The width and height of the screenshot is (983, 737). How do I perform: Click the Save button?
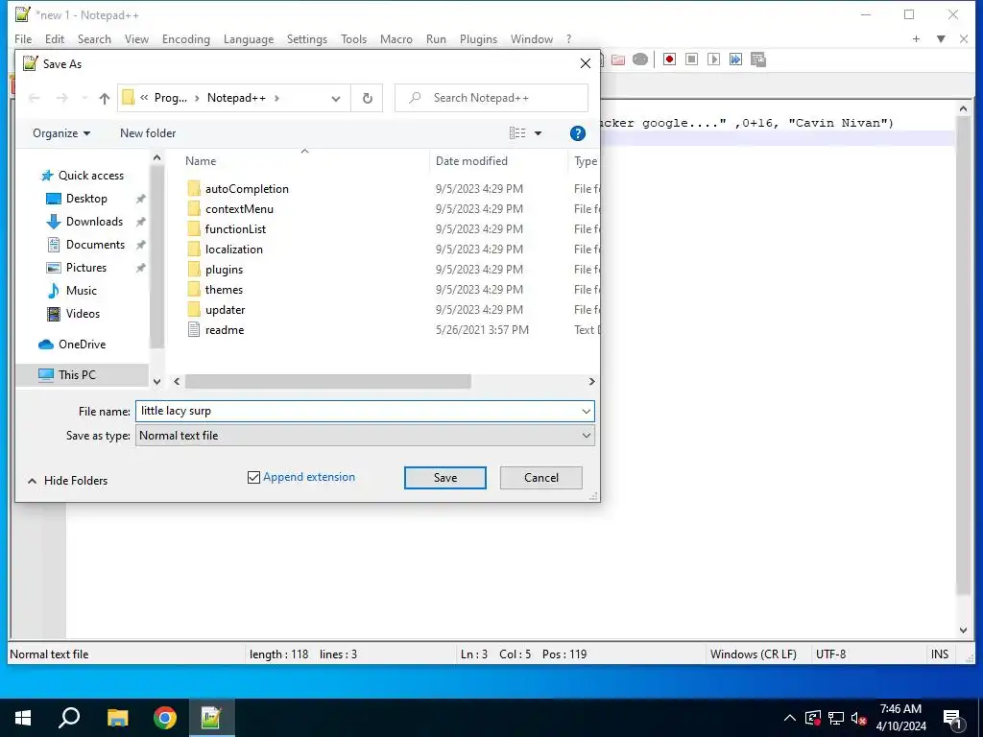[445, 478]
